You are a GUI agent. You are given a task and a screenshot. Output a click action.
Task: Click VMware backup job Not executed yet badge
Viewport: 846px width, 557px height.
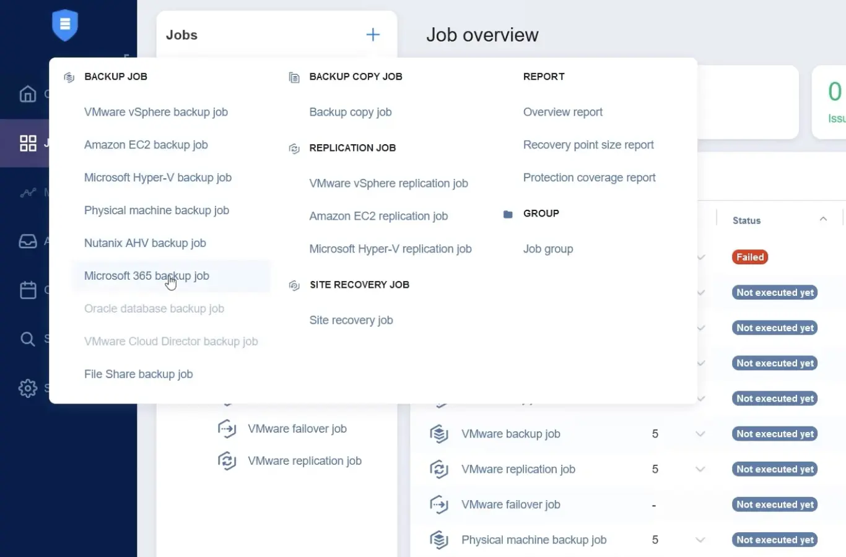(x=775, y=434)
